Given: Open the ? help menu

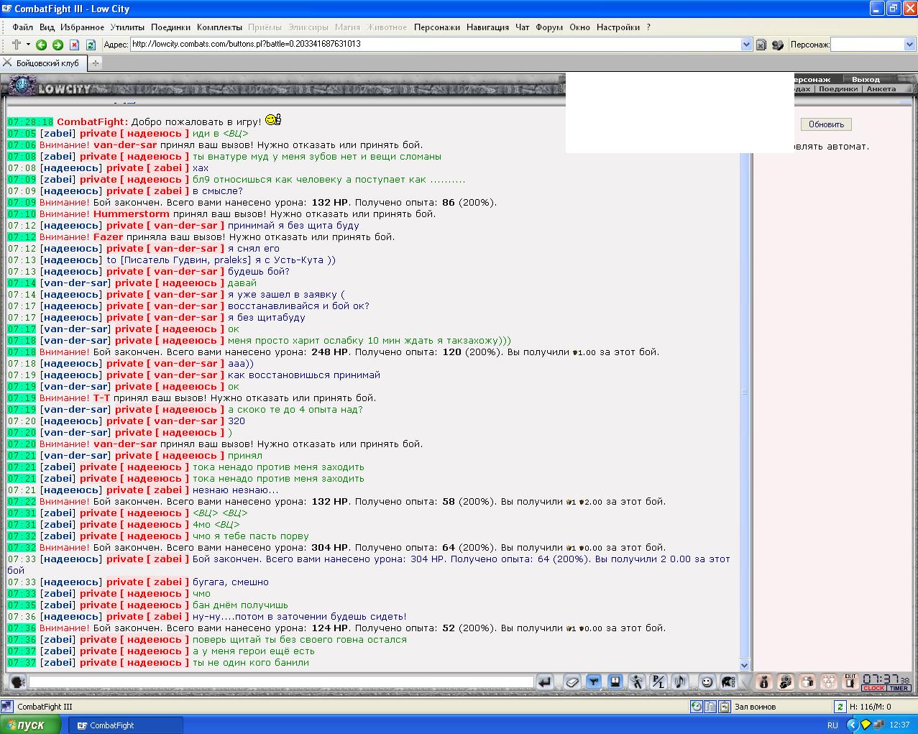Looking at the screenshot, I should pyautogui.click(x=648, y=27).
